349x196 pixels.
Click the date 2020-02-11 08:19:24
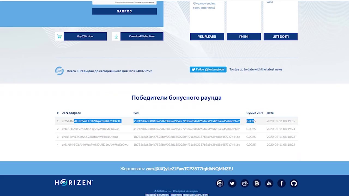281,129
